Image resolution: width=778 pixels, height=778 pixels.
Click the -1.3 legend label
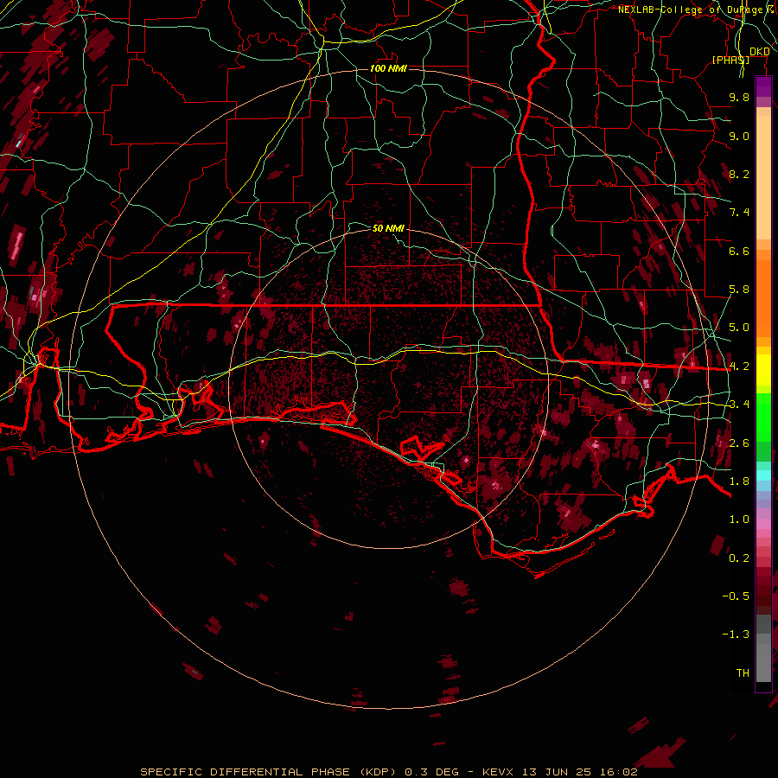[x=736, y=635]
